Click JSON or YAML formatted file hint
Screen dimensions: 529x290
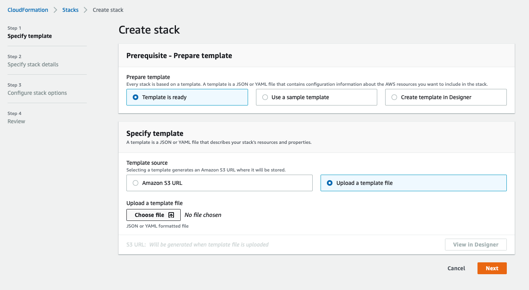pos(157,226)
